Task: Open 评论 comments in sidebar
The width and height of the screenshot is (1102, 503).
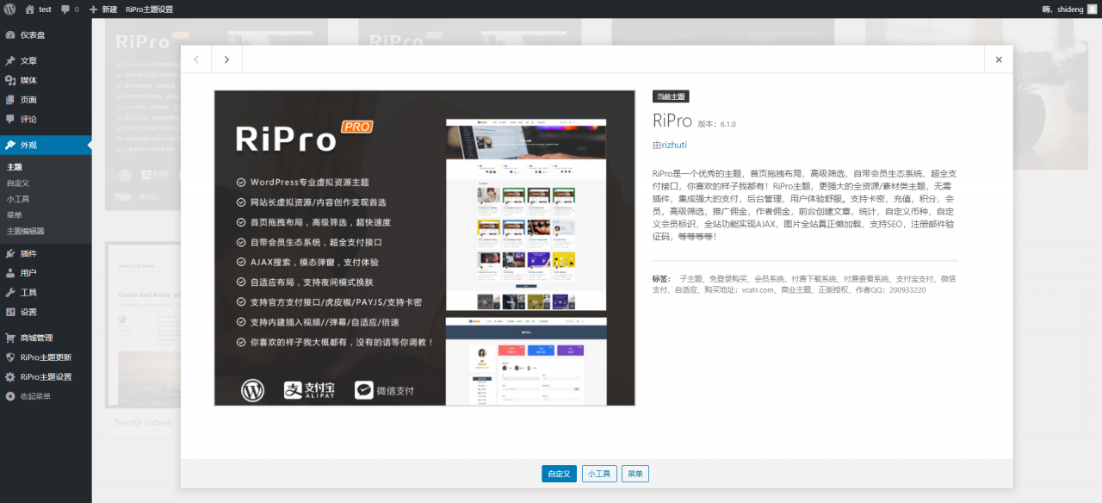Action: pos(46,119)
